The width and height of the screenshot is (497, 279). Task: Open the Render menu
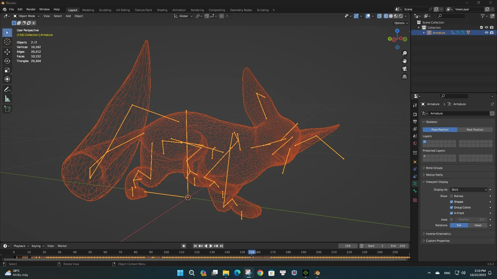pos(31,9)
